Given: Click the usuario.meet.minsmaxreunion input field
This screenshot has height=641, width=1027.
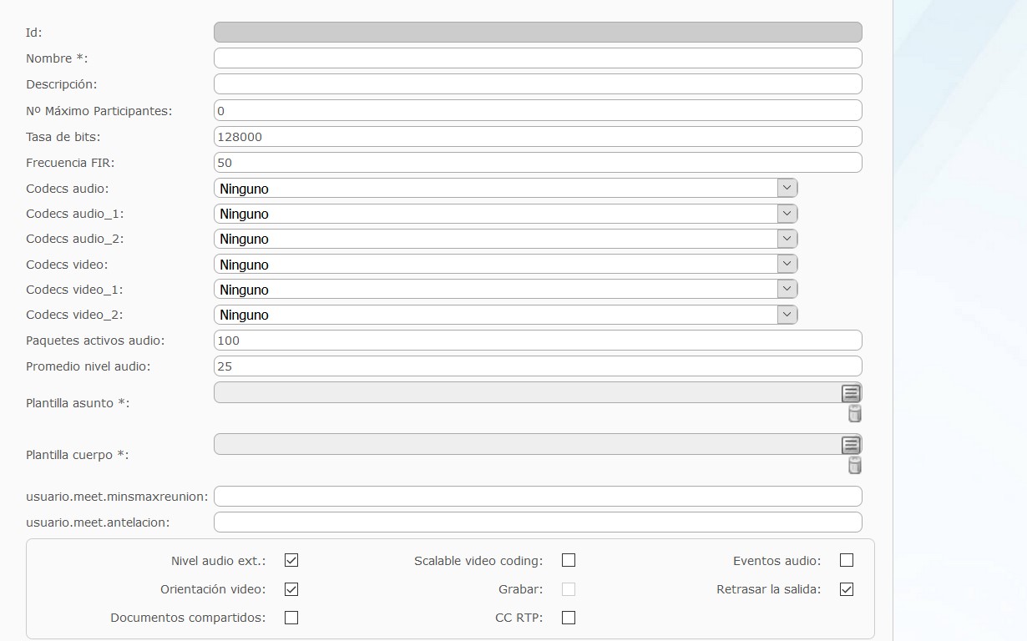Looking at the screenshot, I should (x=538, y=496).
